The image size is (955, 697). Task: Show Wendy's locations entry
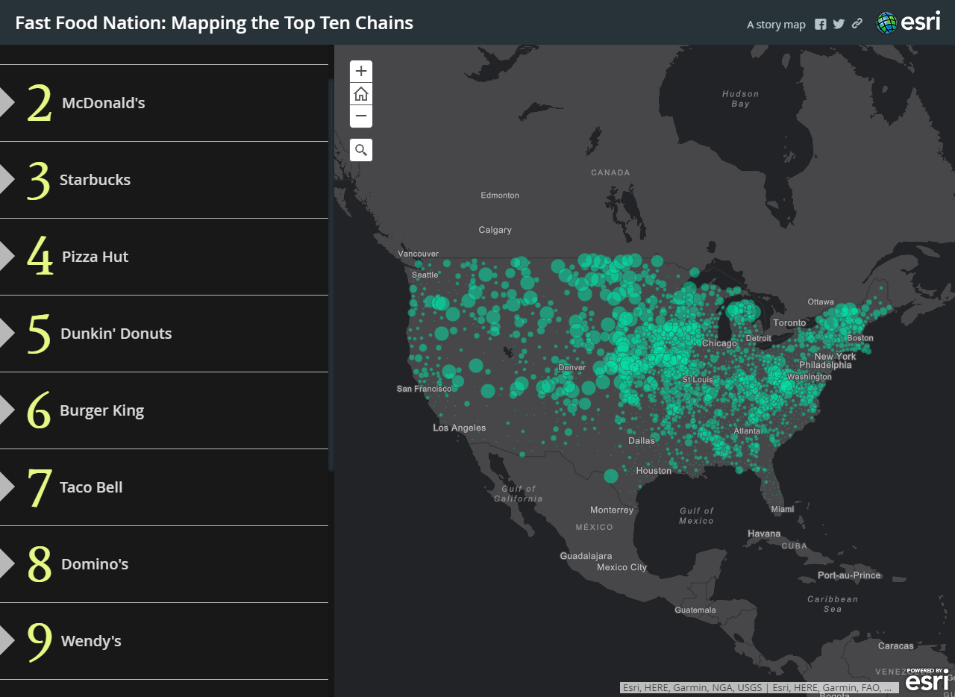coord(91,641)
